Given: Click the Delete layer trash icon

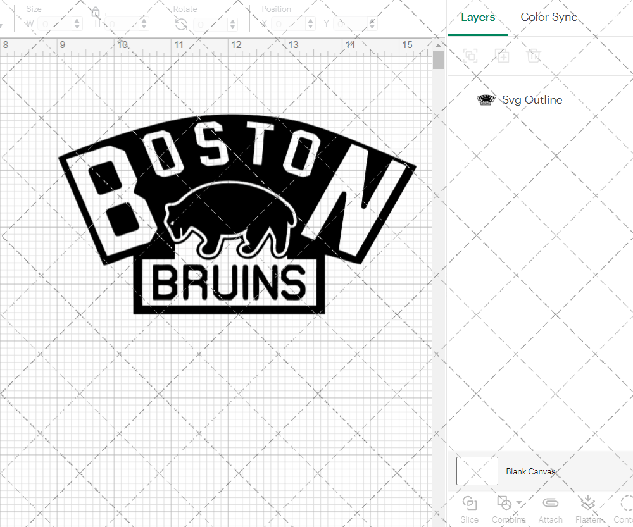Looking at the screenshot, I should coord(533,55).
